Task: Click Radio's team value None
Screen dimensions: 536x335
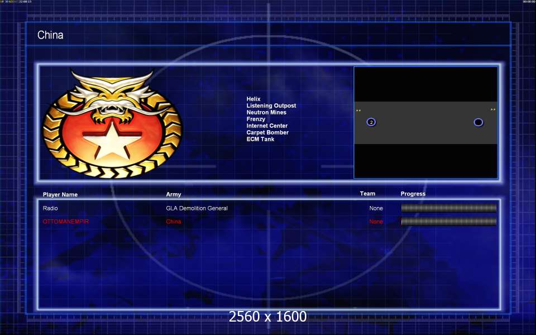Action: [376, 208]
